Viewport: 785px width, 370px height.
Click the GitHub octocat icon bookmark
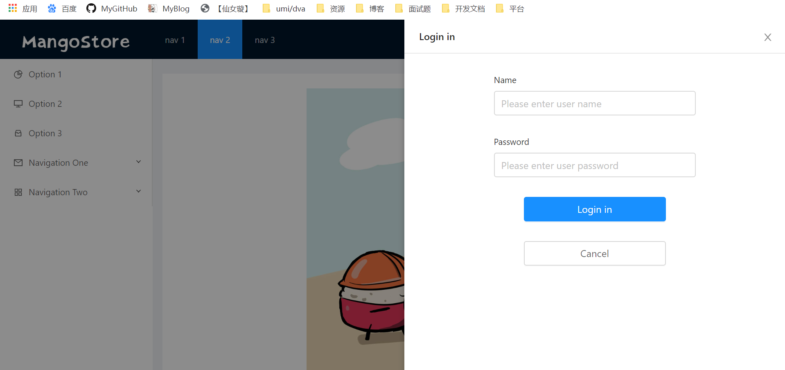pyautogui.click(x=91, y=8)
